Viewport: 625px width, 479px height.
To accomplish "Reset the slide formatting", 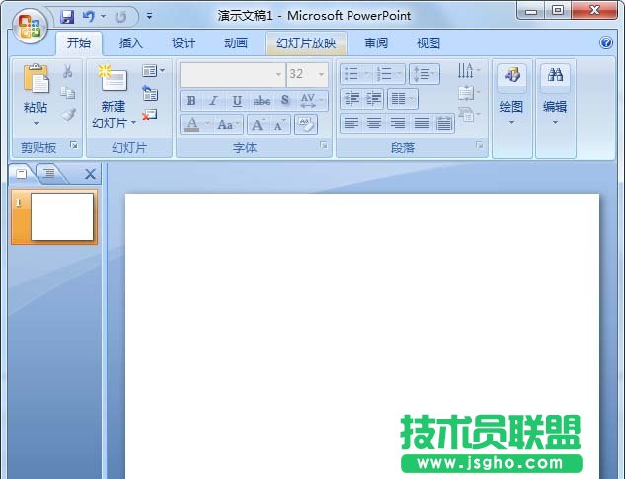I will pos(150,93).
